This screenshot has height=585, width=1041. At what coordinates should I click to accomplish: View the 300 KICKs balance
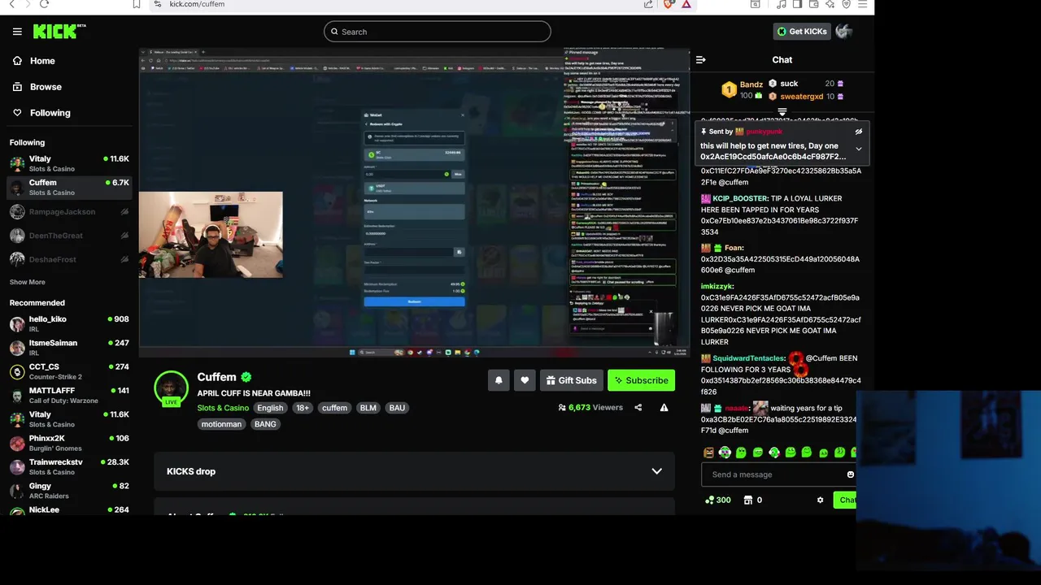click(717, 500)
